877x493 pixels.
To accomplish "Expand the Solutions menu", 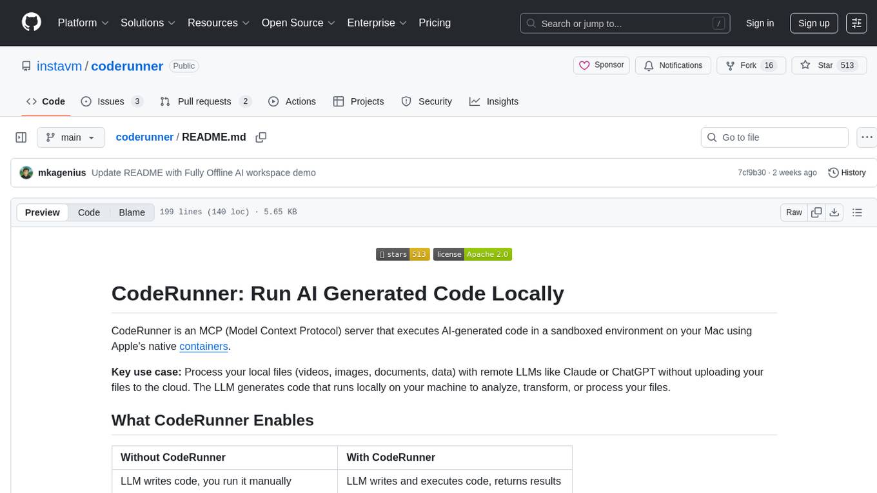I will (x=148, y=23).
